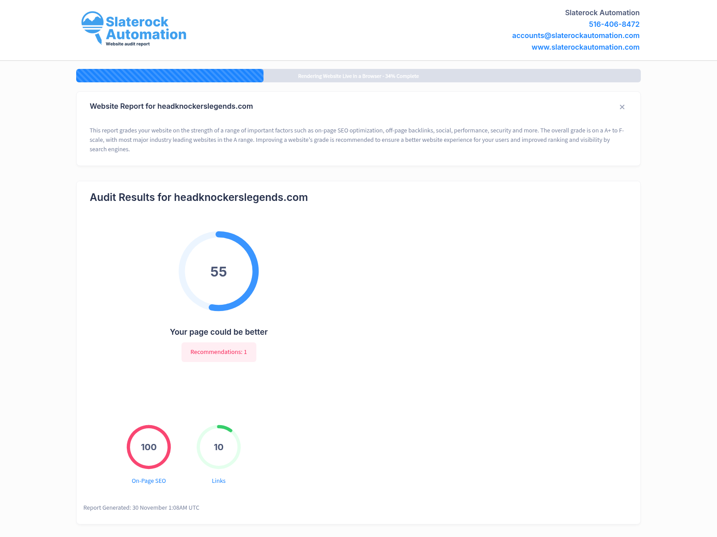The height and width of the screenshot is (537, 717).
Task: Click the Slaterock Automation company name in header
Action: pyautogui.click(x=602, y=13)
